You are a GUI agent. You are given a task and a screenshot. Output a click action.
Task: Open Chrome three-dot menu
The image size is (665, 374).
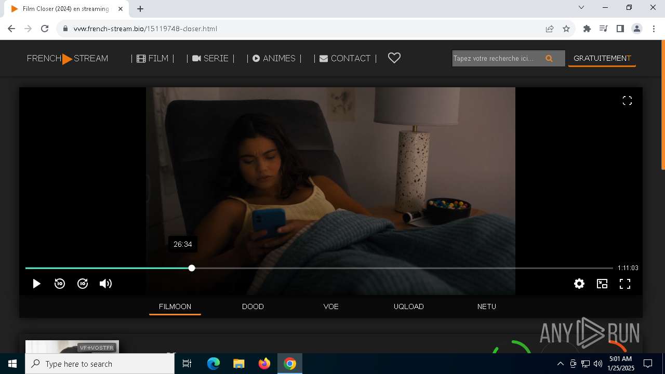(654, 29)
